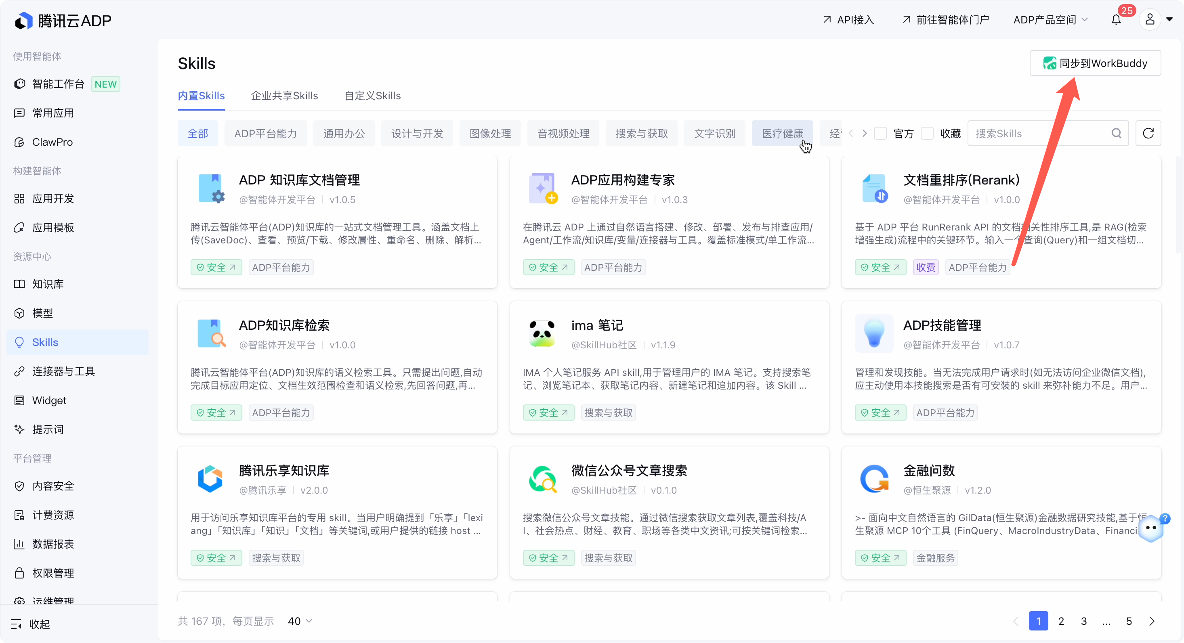
Task: Open the ADP知识库检索 skill card title
Action: coord(284,325)
